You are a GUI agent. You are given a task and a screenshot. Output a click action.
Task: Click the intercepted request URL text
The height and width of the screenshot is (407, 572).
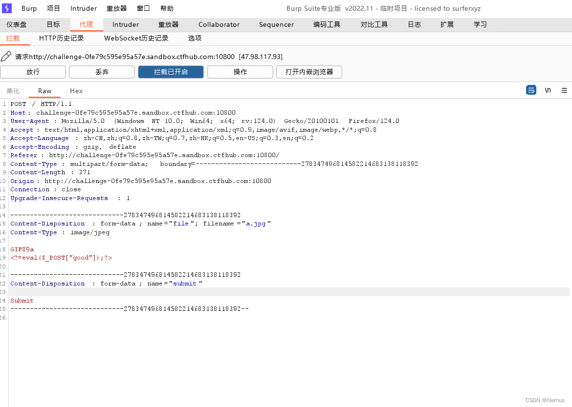pyautogui.click(x=149, y=57)
